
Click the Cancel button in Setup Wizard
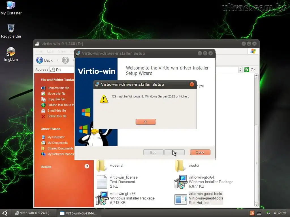200,152
